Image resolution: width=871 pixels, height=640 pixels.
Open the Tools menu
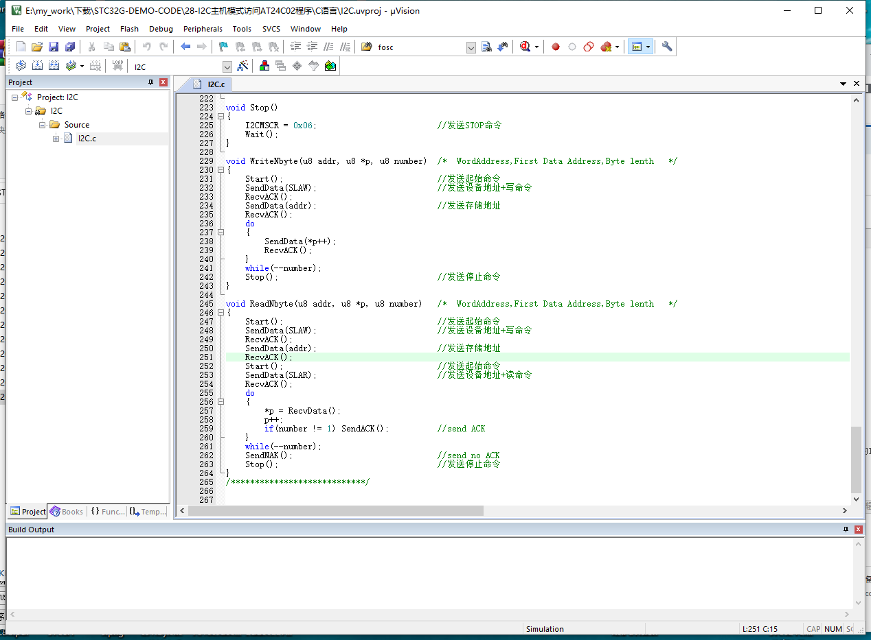coord(242,29)
